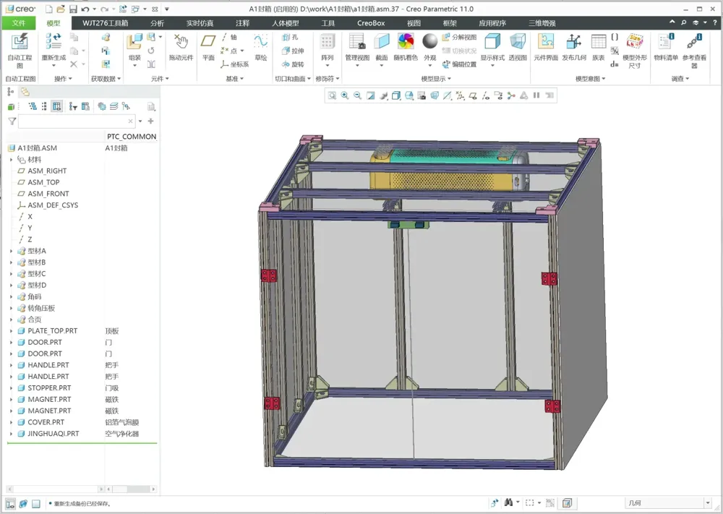Image resolution: width=723 pixels, height=514 pixels.
Task: Open the 文件 menu
Action: point(19,22)
